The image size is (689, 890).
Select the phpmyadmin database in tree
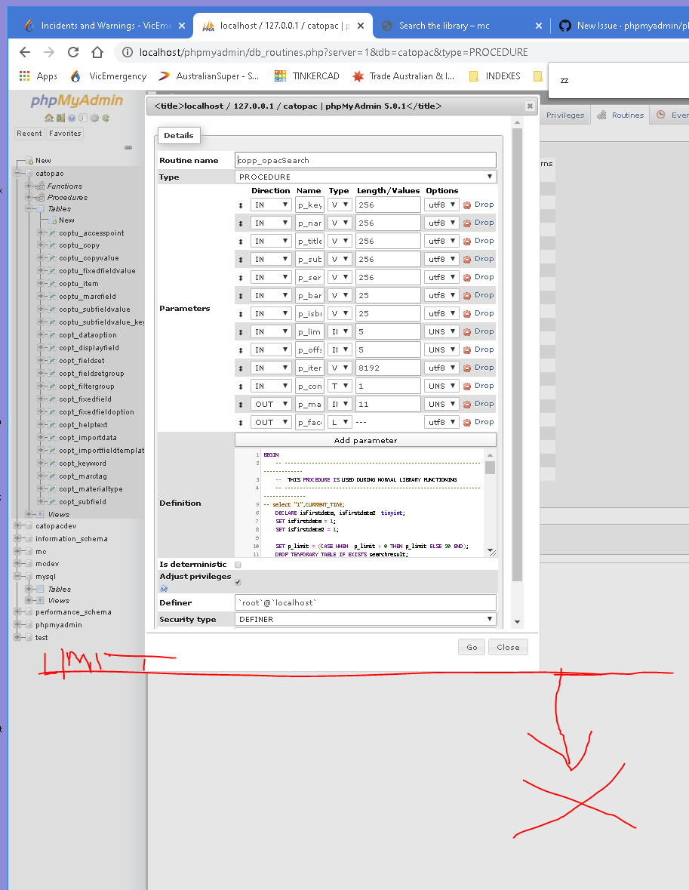(58, 625)
